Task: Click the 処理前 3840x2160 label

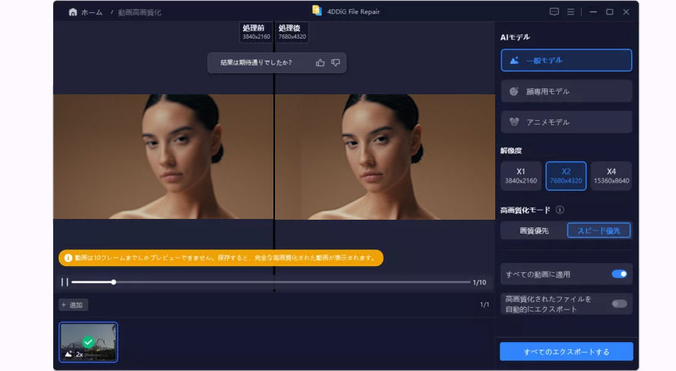Action: click(256, 32)
